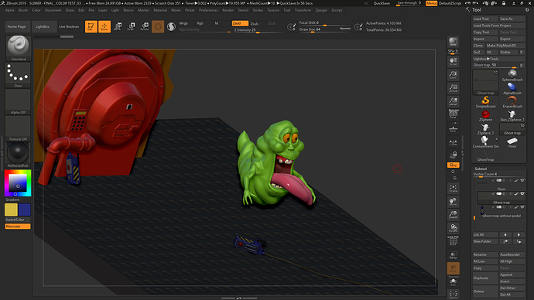The width and height of the screenshot is (534, 300).
Task: Open the Alpha Off selector
Action: pos(18,101)
